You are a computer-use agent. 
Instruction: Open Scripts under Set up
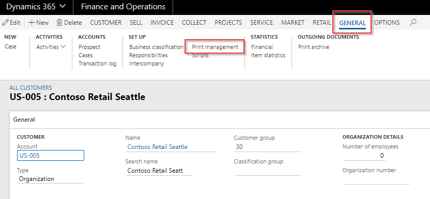[200, 56]
